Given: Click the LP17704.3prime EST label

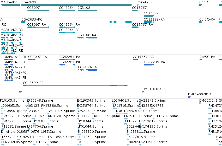Looking at the screenshot, I should [40, 127].
